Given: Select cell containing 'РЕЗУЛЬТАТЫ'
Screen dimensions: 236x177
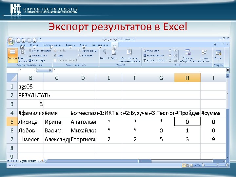Looking at the screenshot, I should tap(31, 95).
